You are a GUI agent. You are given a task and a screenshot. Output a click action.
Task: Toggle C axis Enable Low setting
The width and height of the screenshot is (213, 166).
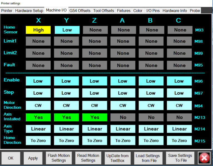(179, 81)
